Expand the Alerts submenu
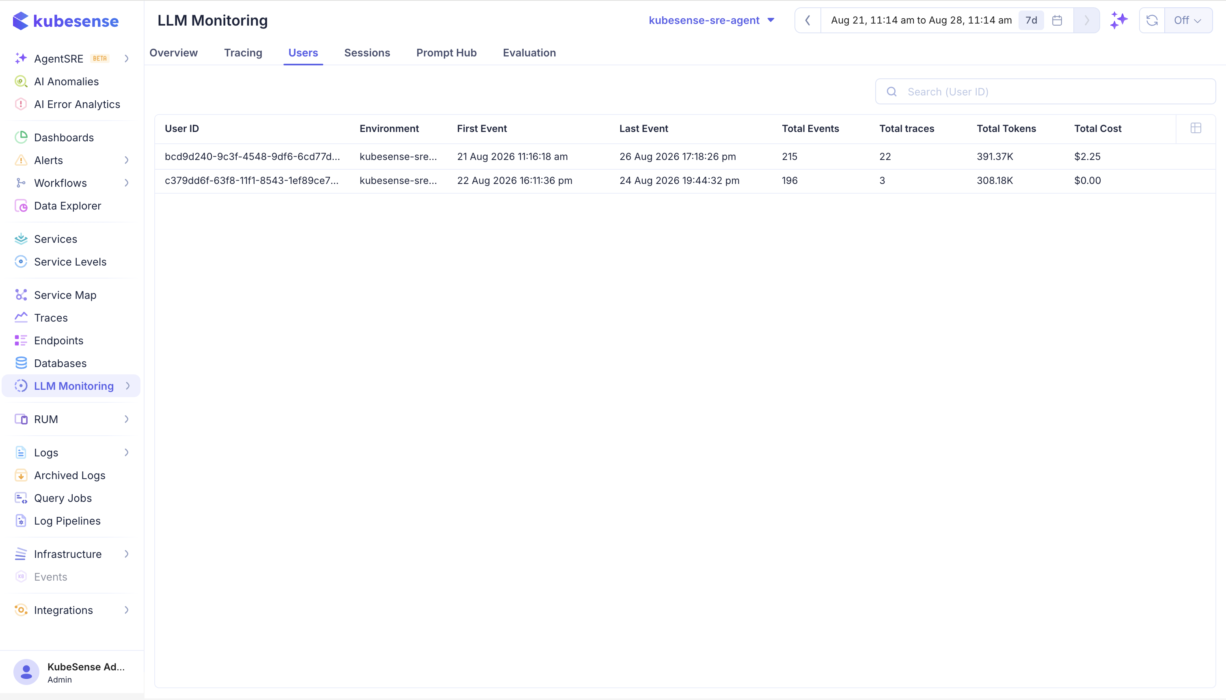1226x700 pixels. pos(127,160)
